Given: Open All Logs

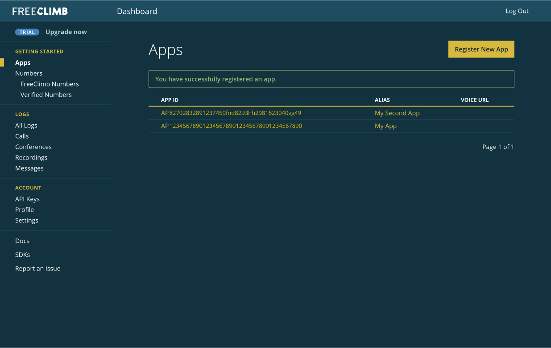Looking at the screenshot, I should 26,126.
